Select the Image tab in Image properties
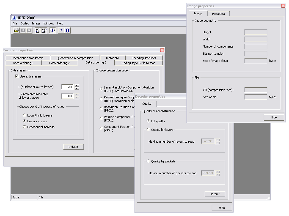The image size is (289, 216). 198,13
